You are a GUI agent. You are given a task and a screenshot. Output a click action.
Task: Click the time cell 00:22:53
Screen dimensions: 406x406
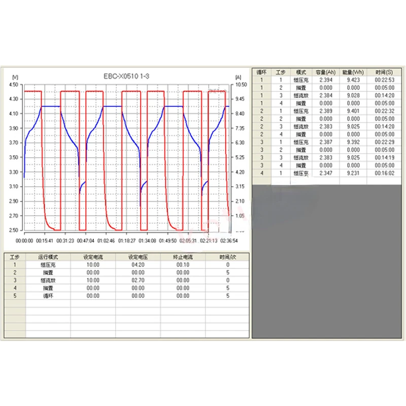tap(385, 80)
